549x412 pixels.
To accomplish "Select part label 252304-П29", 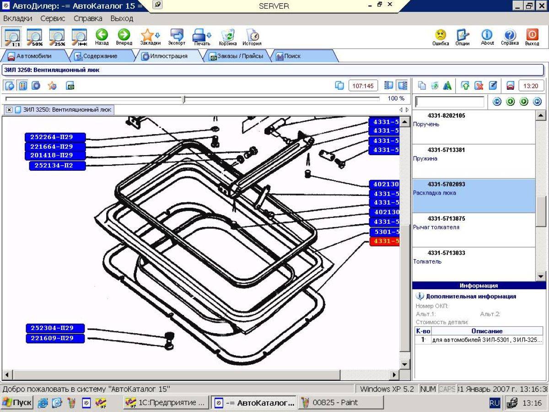I will (55, 328).
